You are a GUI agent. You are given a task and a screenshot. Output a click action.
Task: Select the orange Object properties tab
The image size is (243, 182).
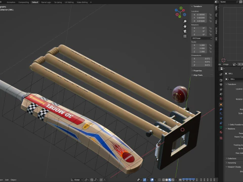(x=221, y=105)
